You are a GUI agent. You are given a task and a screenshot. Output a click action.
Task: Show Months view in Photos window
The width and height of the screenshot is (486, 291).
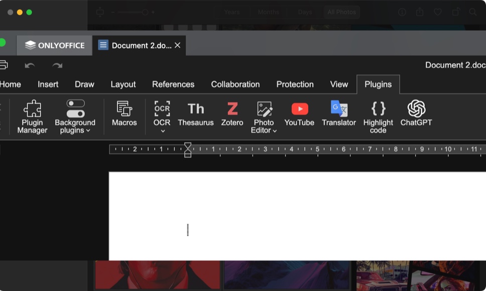[x=269, y=12]
